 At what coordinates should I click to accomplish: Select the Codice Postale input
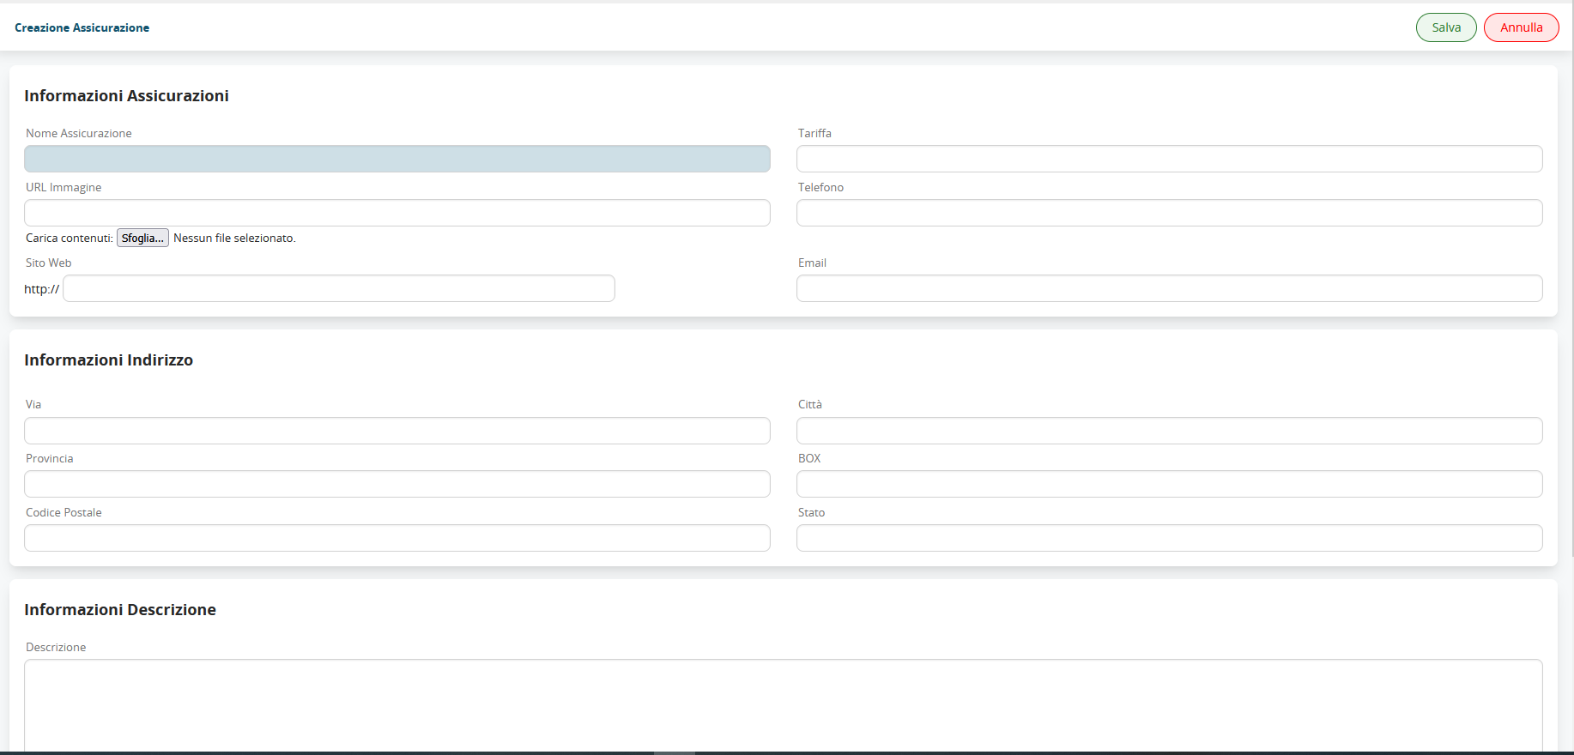point(397,538)
